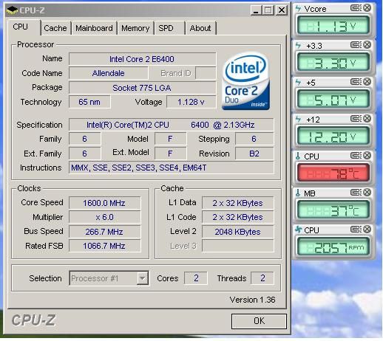Open settings icon on CPU fan gadget
The height and width of the screenshot is (341, 383).
click(x=356, y=230)
